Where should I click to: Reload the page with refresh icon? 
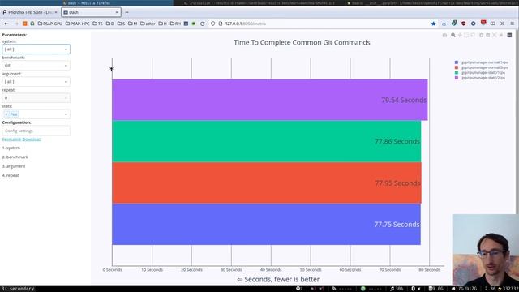pyautogui.click(x=202, y=24)
